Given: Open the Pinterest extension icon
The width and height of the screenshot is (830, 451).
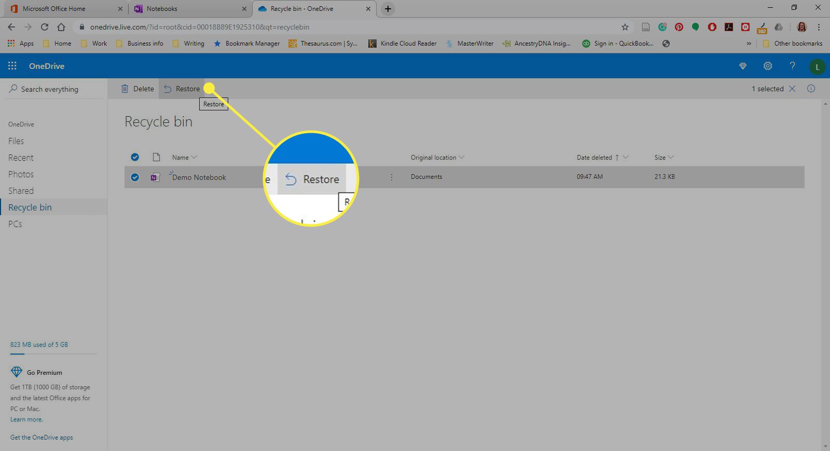Looking at the screenshot, I should (679, 27).
